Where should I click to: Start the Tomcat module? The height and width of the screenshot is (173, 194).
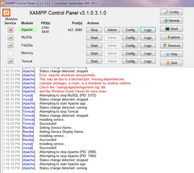coord(94,61)
